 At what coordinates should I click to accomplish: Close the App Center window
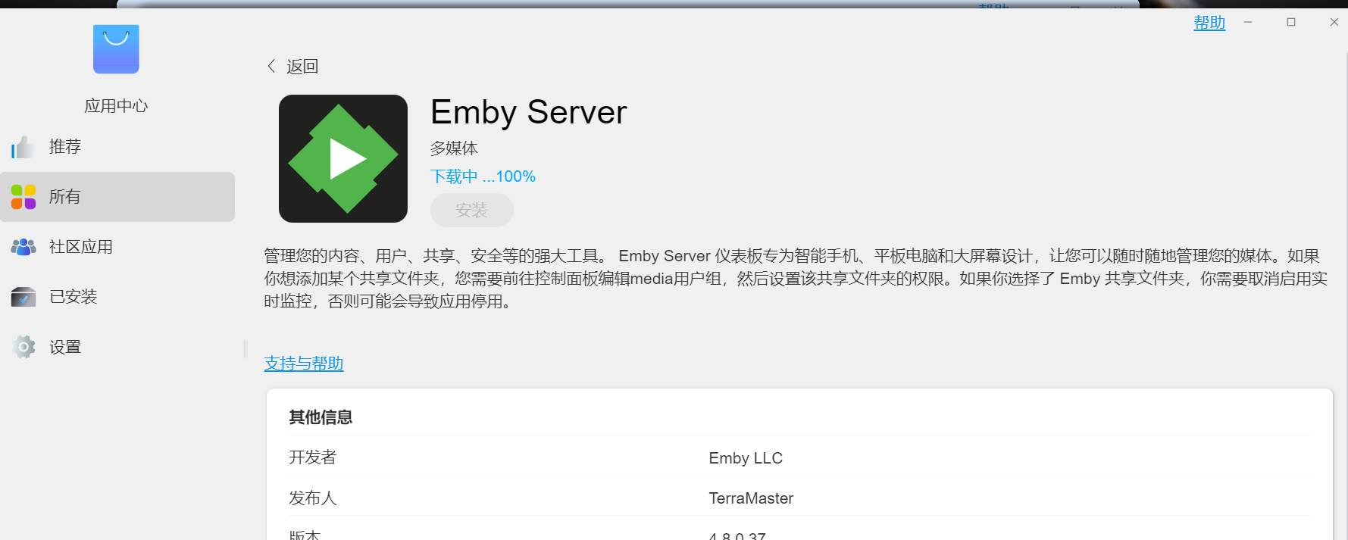coord(1334,23)
